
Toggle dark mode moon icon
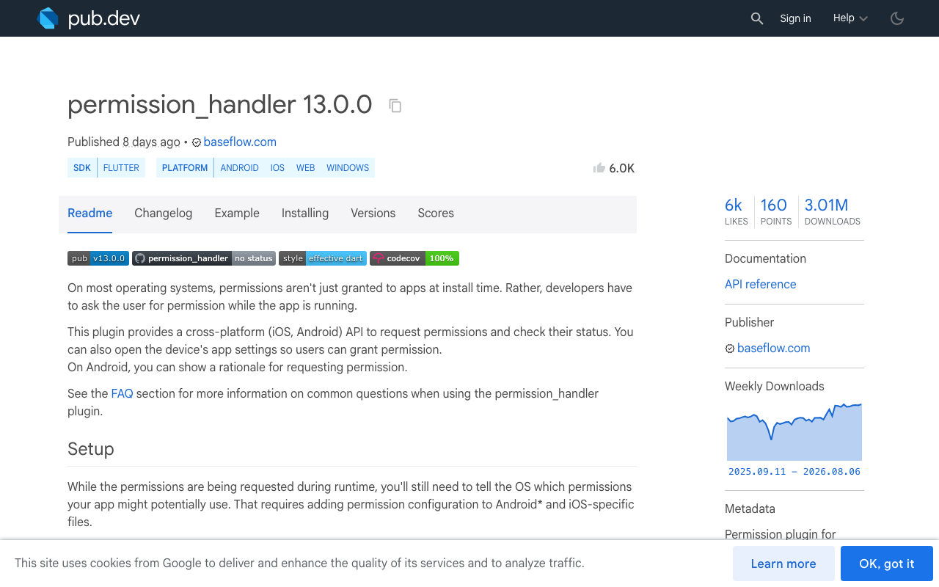[897, 18]
